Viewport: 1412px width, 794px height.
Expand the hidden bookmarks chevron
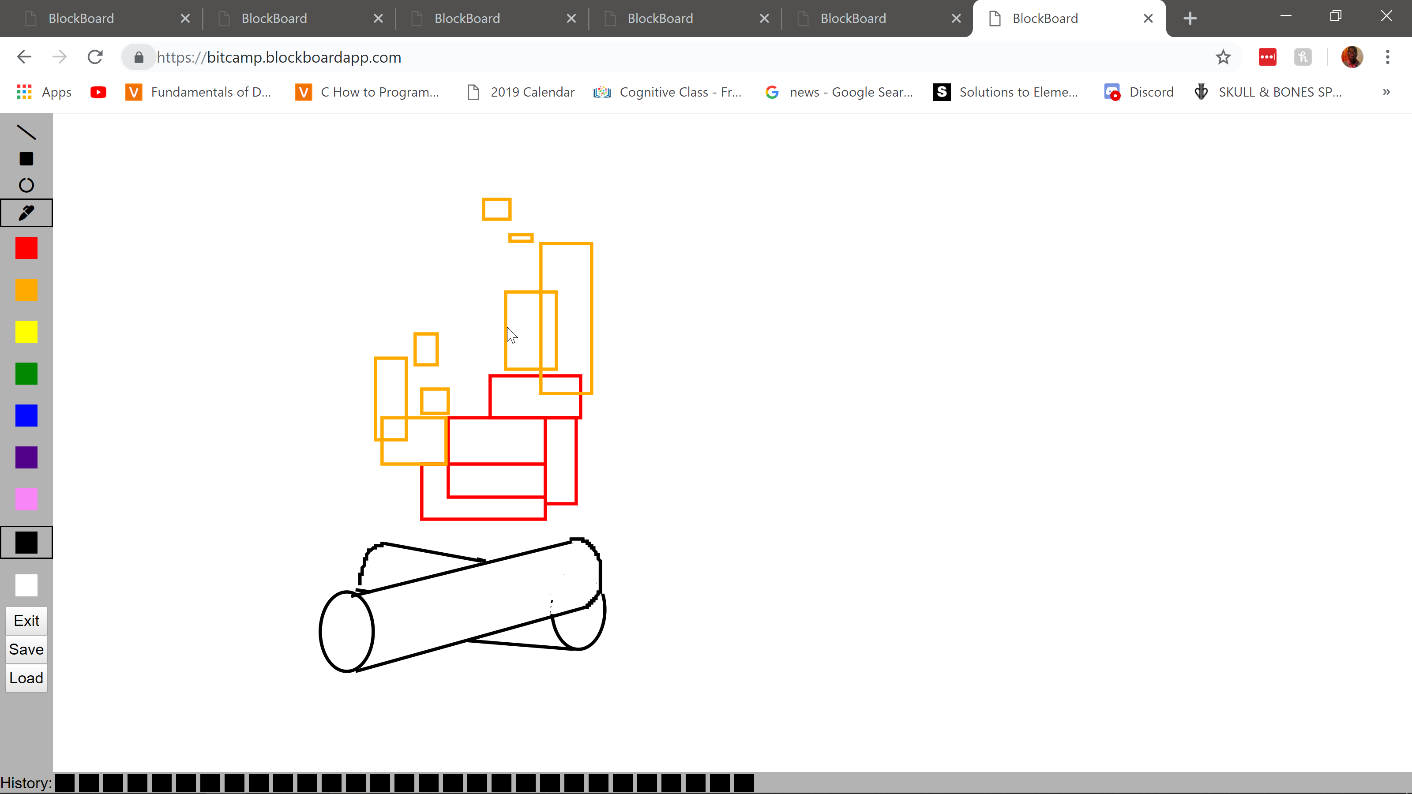[1386, 92]
